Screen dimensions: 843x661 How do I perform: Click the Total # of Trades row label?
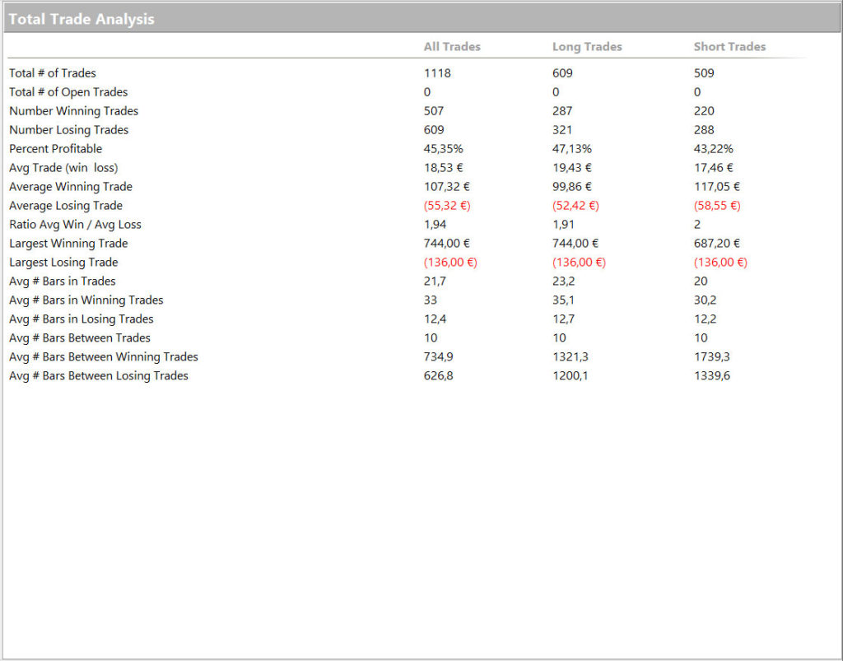(53, 73)
